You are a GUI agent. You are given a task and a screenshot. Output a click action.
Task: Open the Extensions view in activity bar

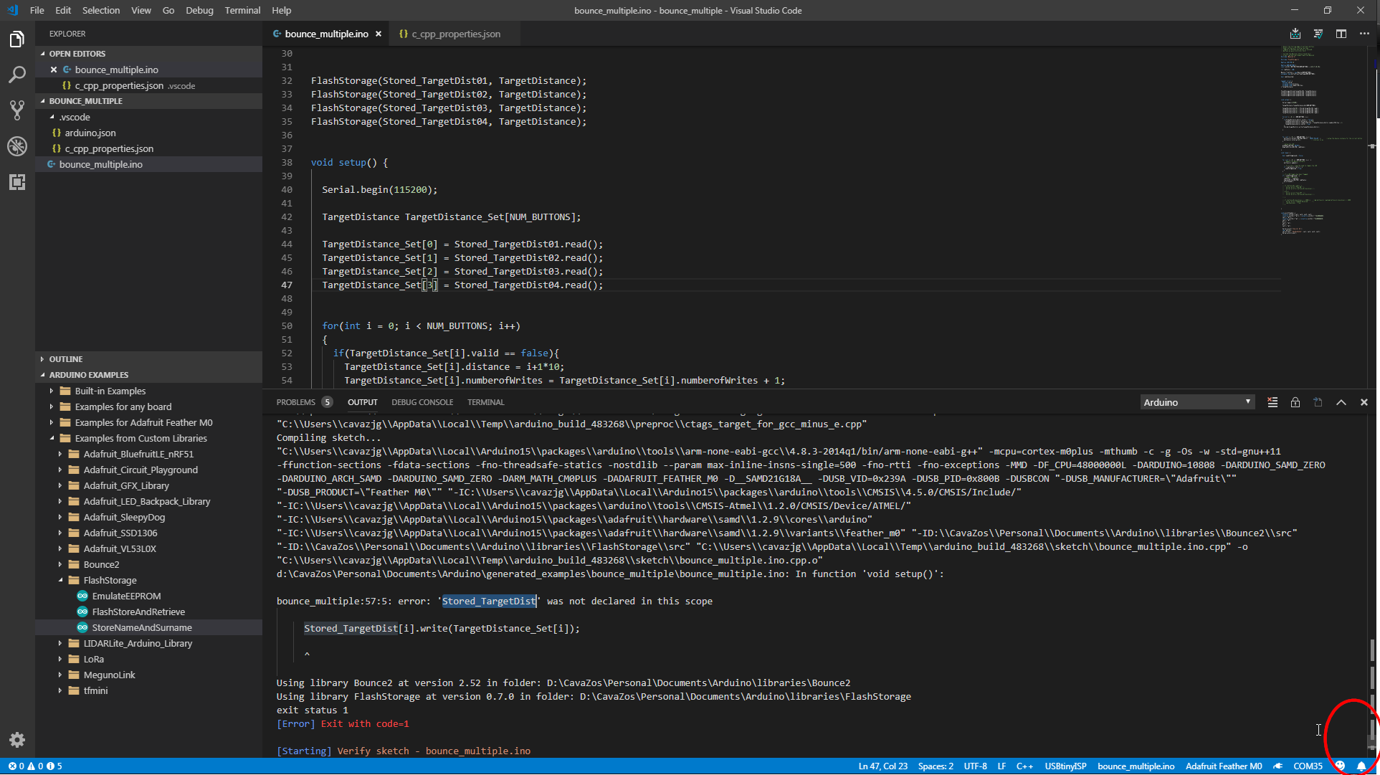click(17, 182)
